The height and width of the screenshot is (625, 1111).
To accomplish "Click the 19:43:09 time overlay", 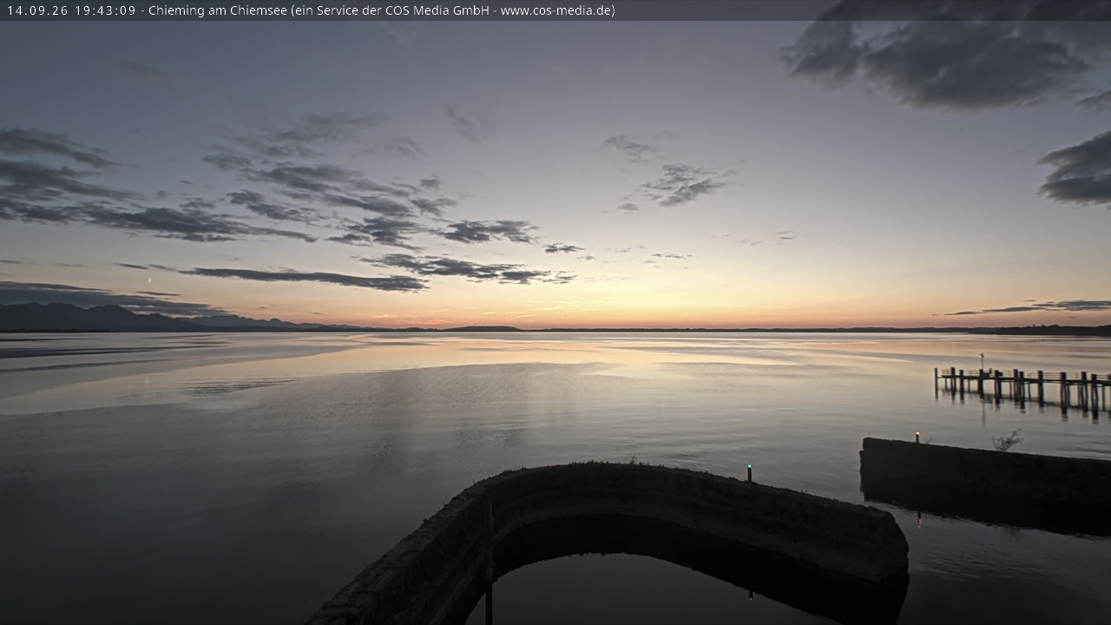I will pos(106,10).
